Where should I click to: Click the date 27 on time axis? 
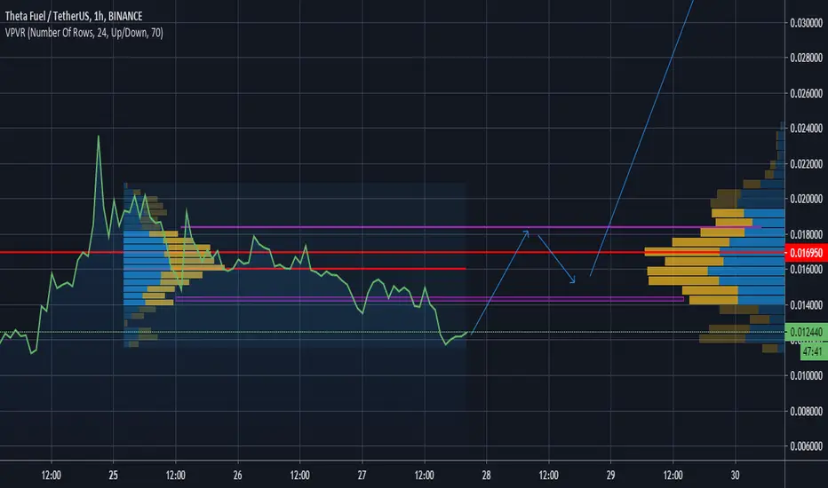pyautogui.click(x=362, y=476)
